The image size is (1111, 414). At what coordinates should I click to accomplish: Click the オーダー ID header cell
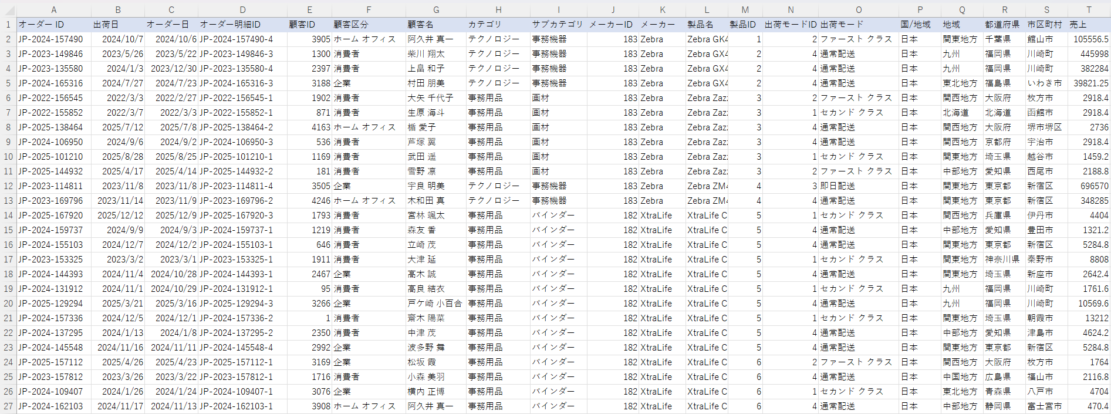(x=54, y=24)
